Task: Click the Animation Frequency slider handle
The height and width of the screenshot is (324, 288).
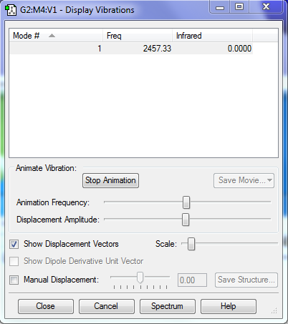Action: (x=186, y=202)
